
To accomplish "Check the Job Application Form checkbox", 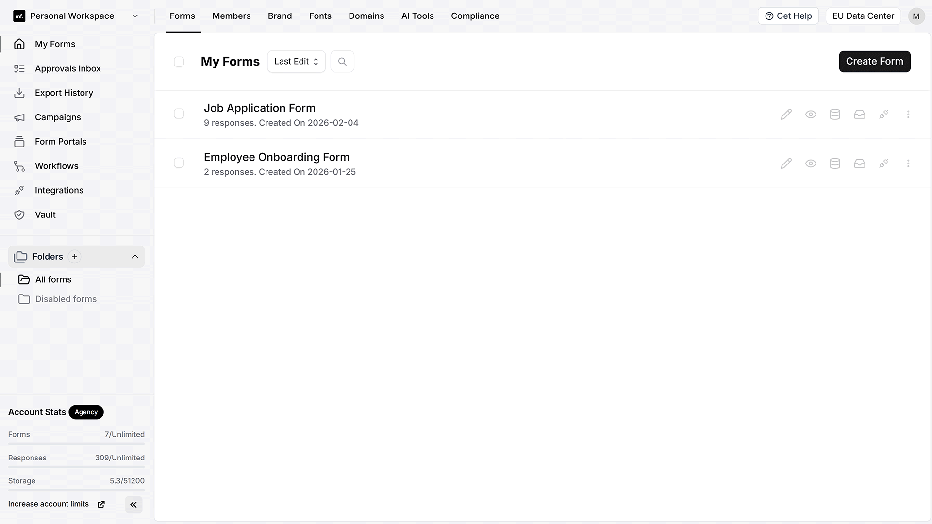I will pos(179,114).
